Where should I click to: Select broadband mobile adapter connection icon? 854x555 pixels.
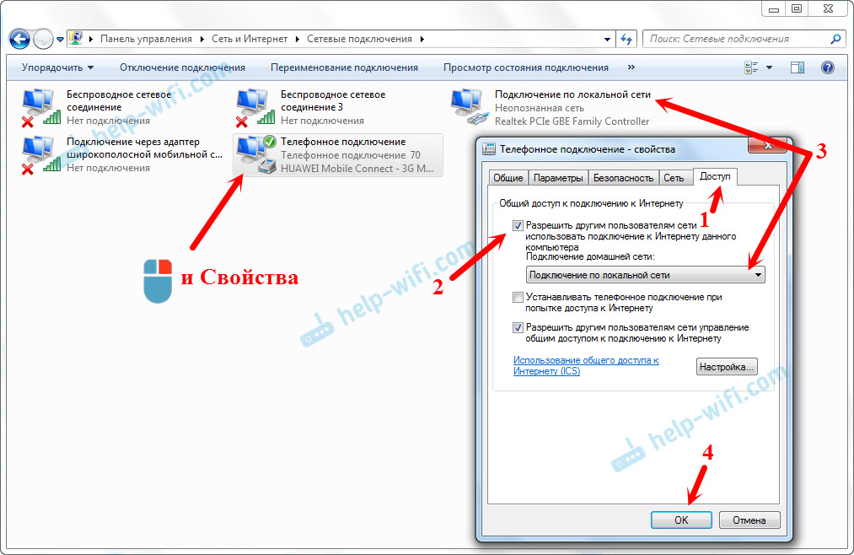point(40,154)
